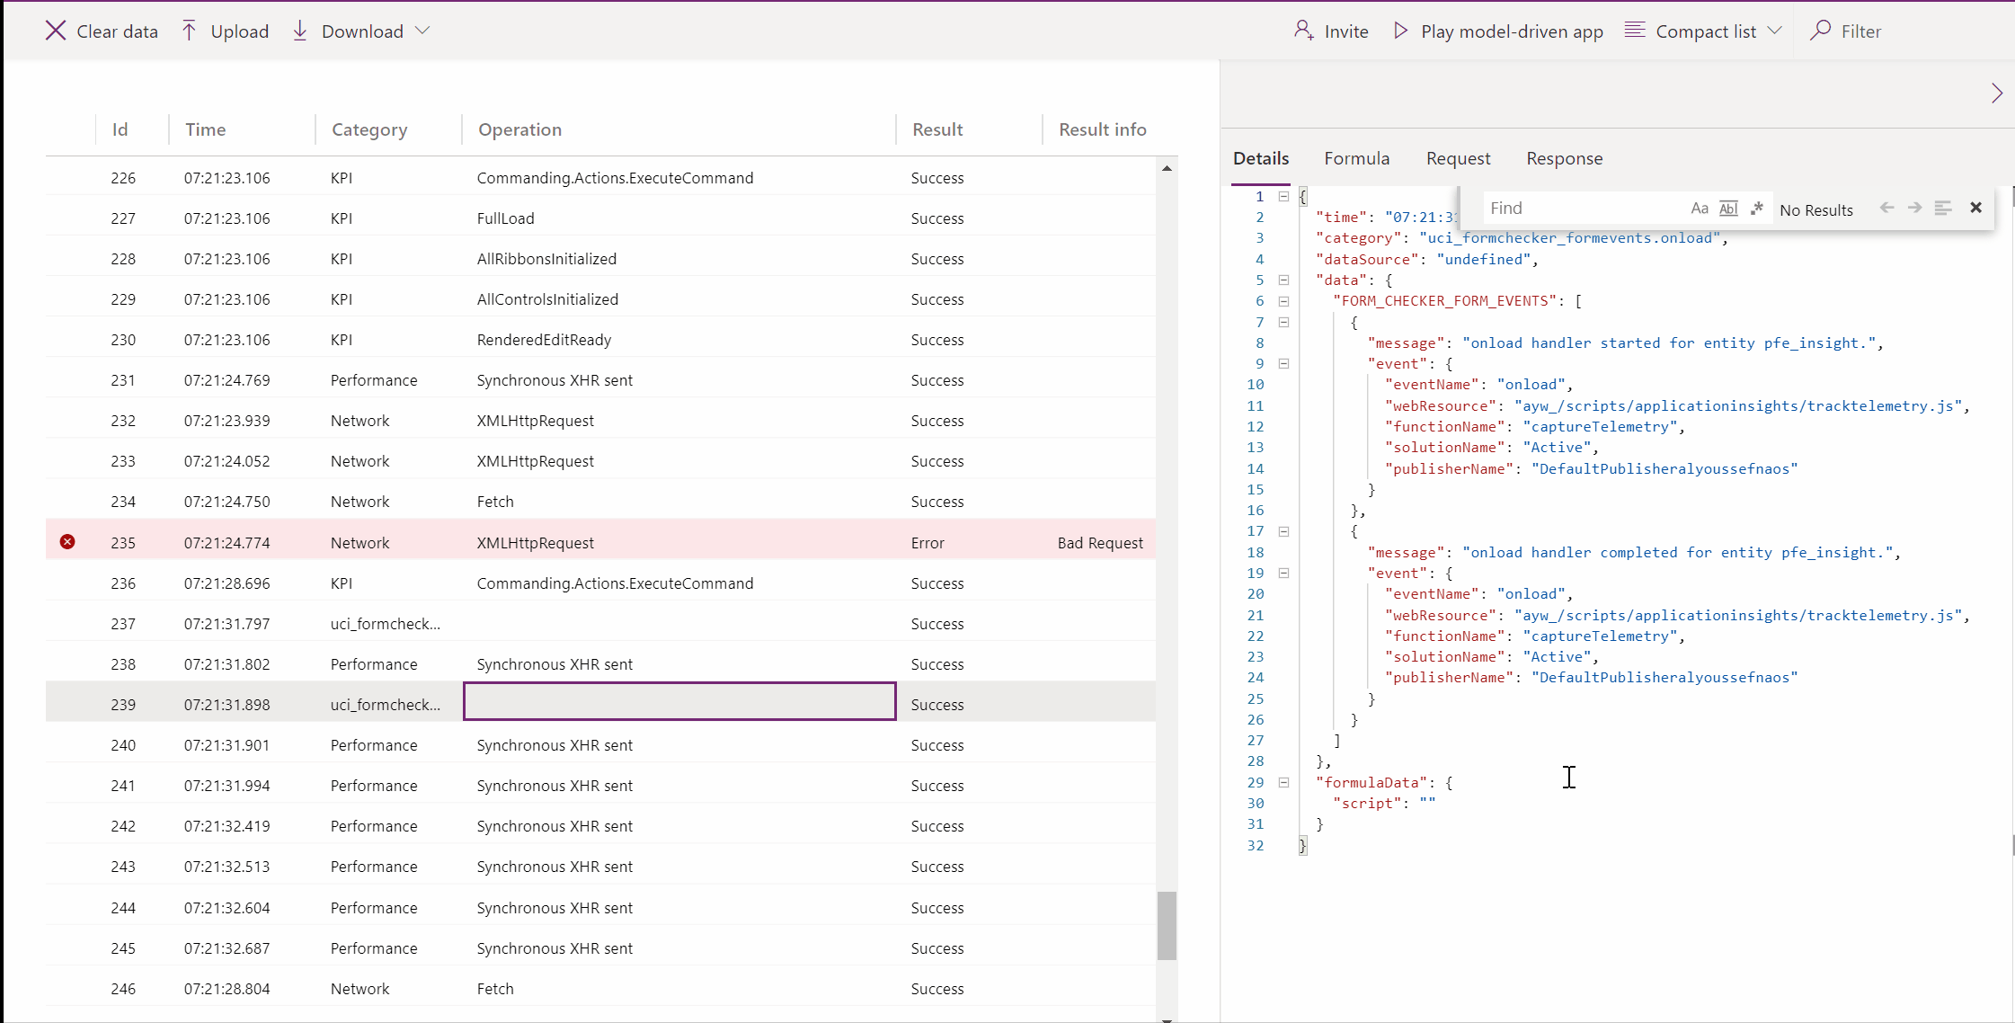Click the Play model-driven app icon
Viewport: 2015px width, 1023px height.
1400,31
